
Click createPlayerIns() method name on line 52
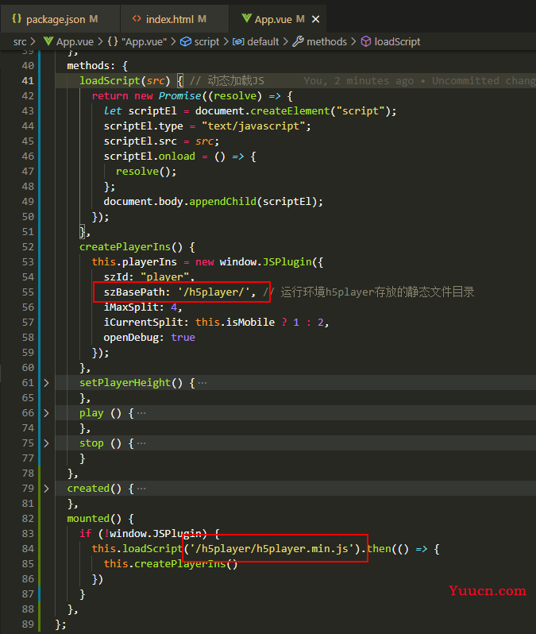click(131, 246)
